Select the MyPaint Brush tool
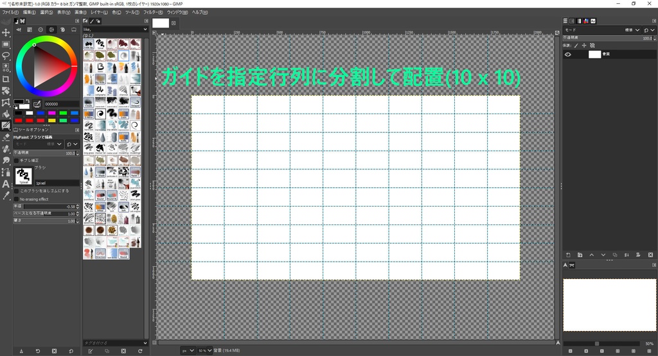This screenshot has width=658, height=356. [x=6, y=125]
